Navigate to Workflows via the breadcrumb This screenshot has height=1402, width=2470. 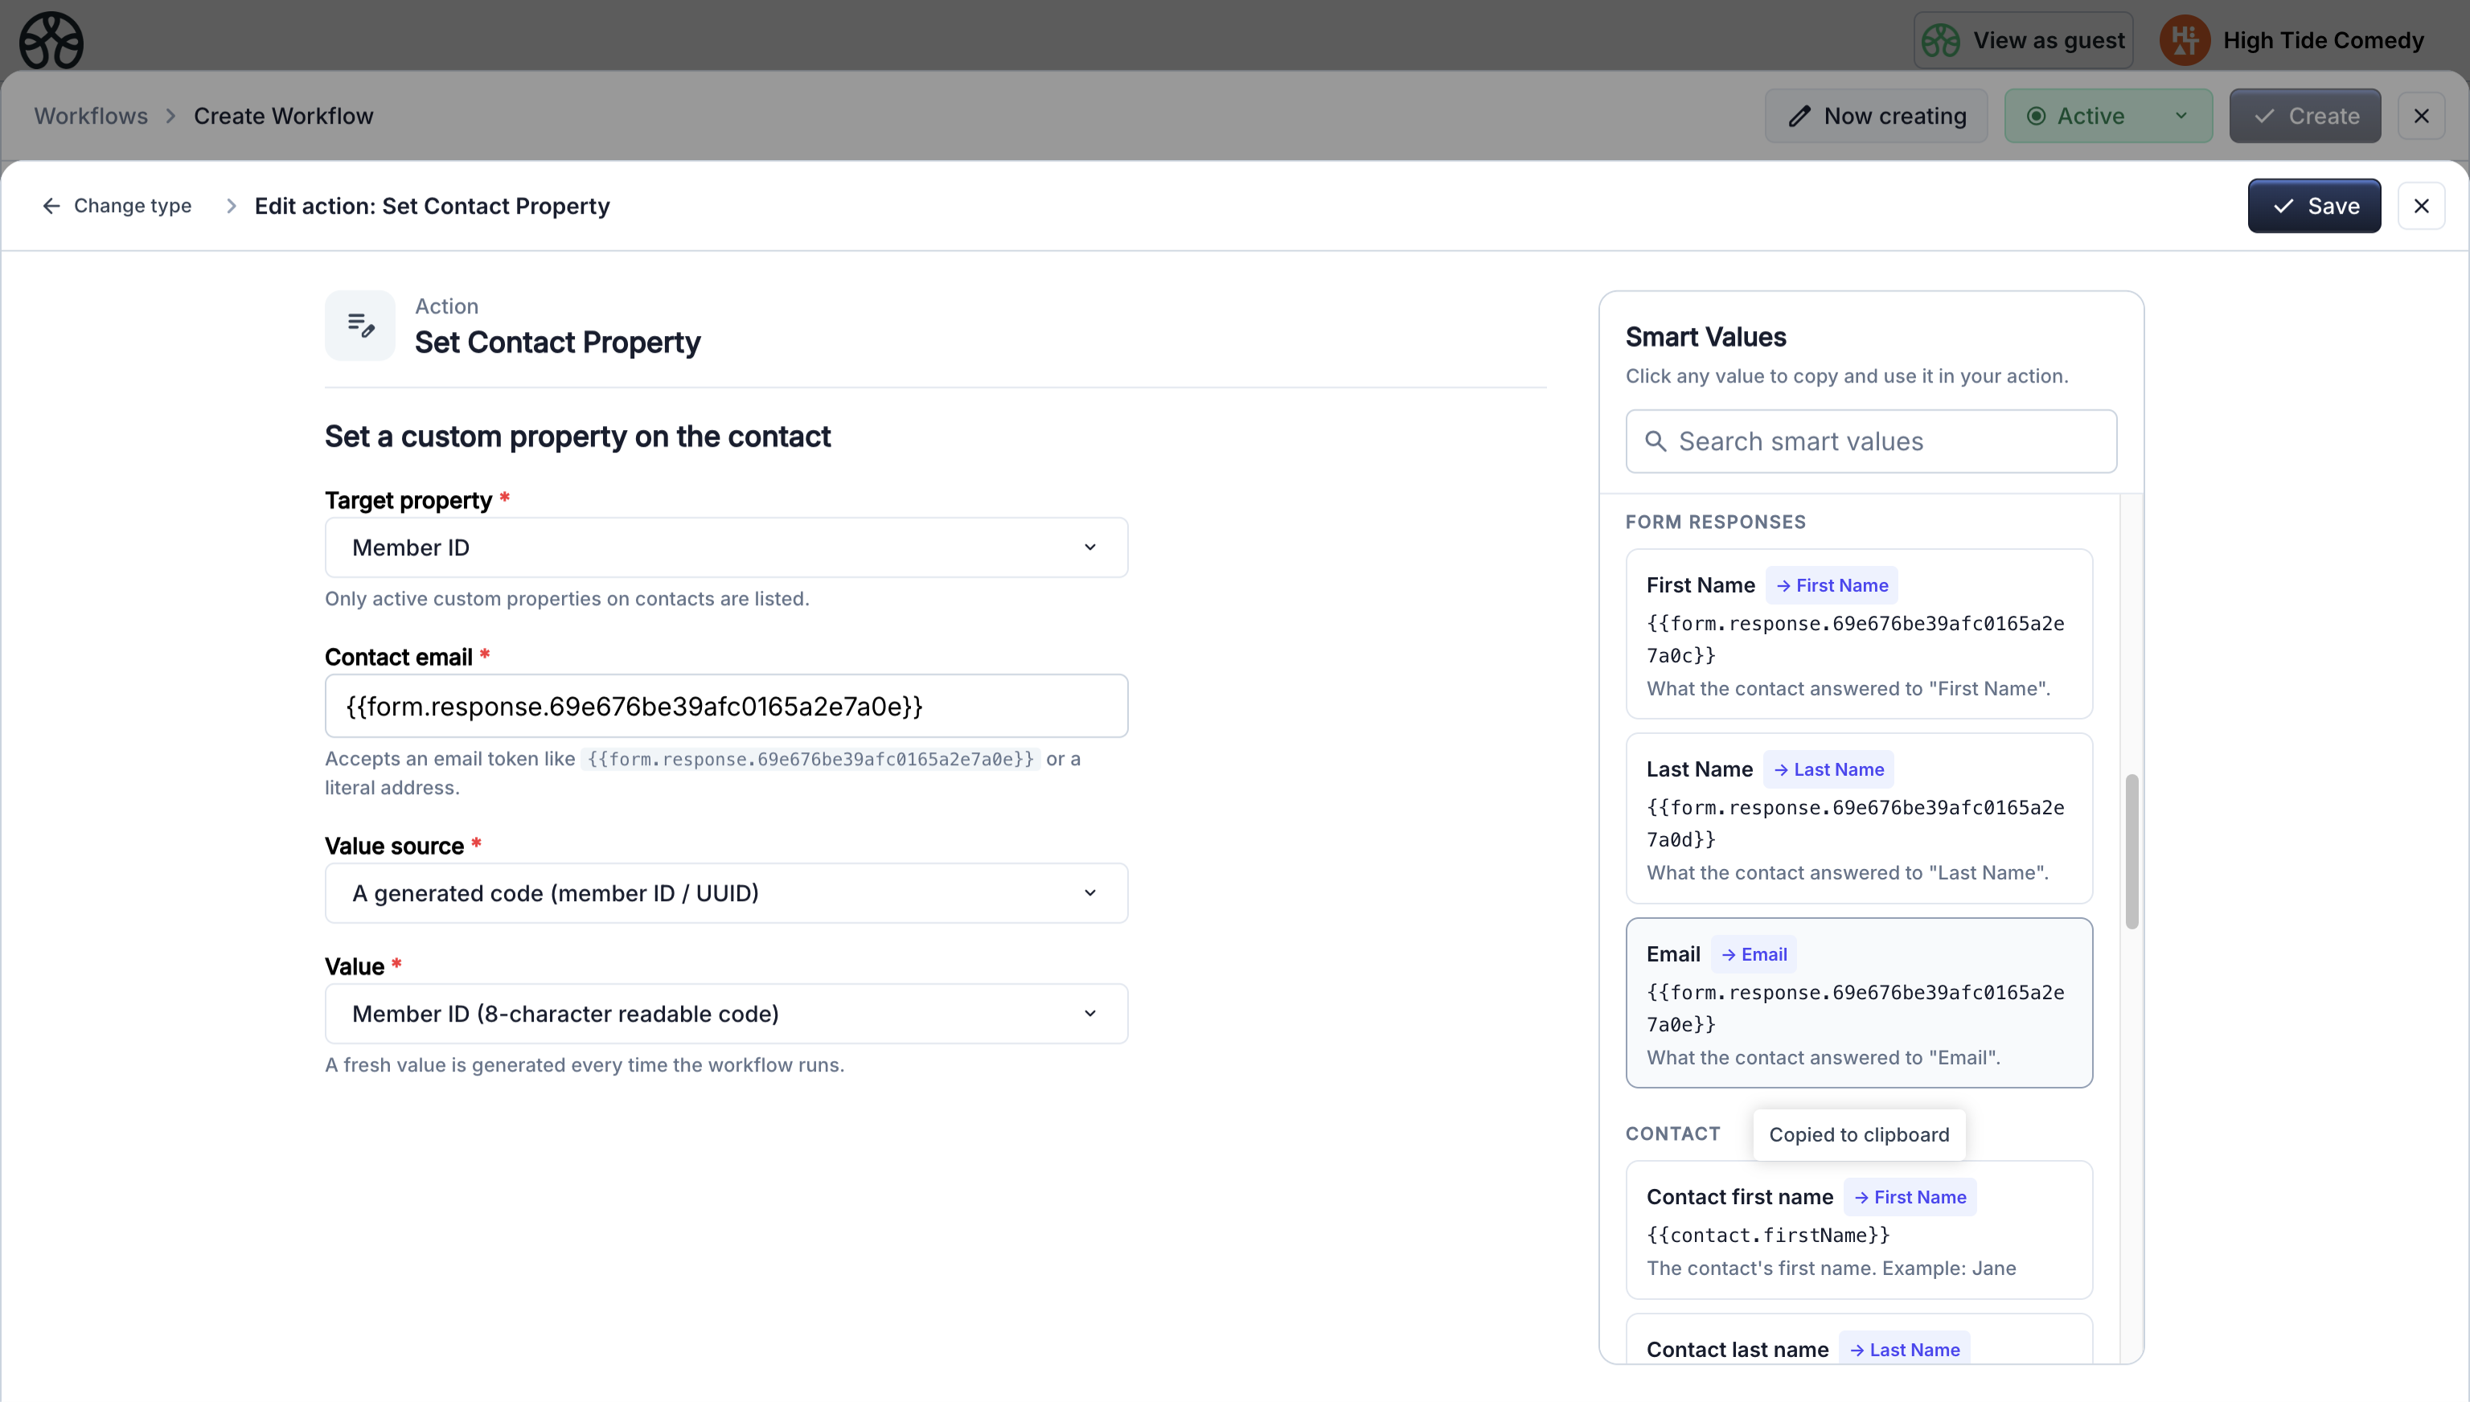tap(91, 116)
